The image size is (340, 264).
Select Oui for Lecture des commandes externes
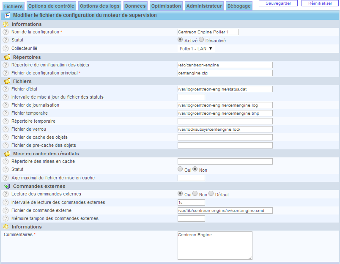(x=180, y=193)
